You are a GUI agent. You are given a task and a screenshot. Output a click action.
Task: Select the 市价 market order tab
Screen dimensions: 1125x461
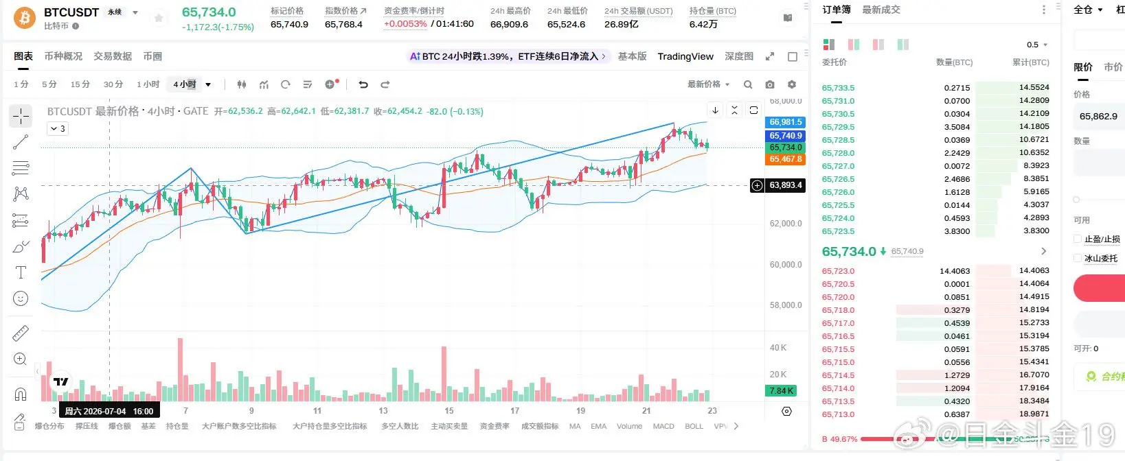pyautogui.click(x=1113, y=67)
